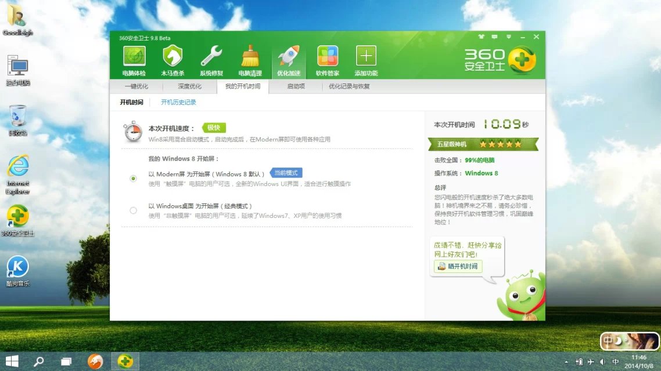Click the taskbar search magnifier
The height and width of the screenshot is (371, 661).
(x=39, y=361)
